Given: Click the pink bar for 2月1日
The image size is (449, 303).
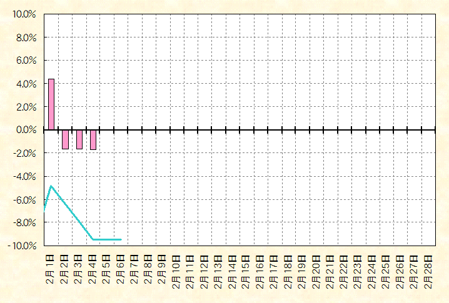Looking at the screenshot, I should (51, 104).
